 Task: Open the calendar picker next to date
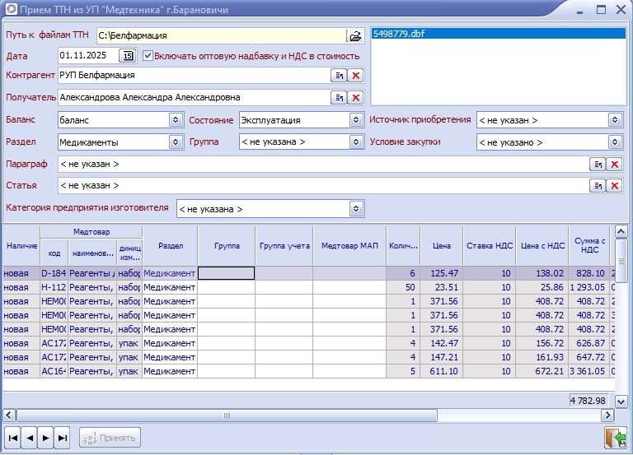127,56
